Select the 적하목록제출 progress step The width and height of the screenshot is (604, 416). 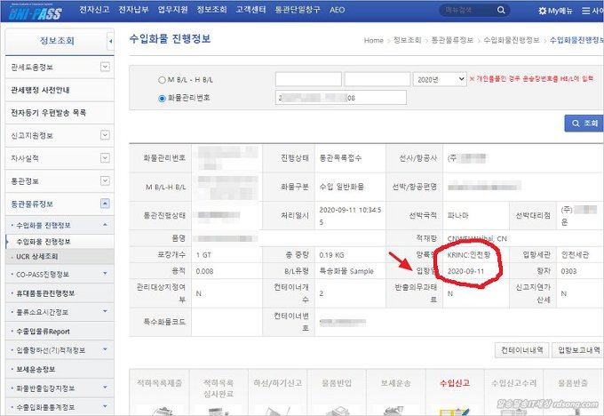159,392
